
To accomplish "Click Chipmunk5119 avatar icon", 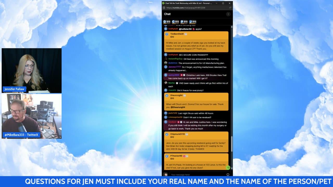I will (167, 134).
